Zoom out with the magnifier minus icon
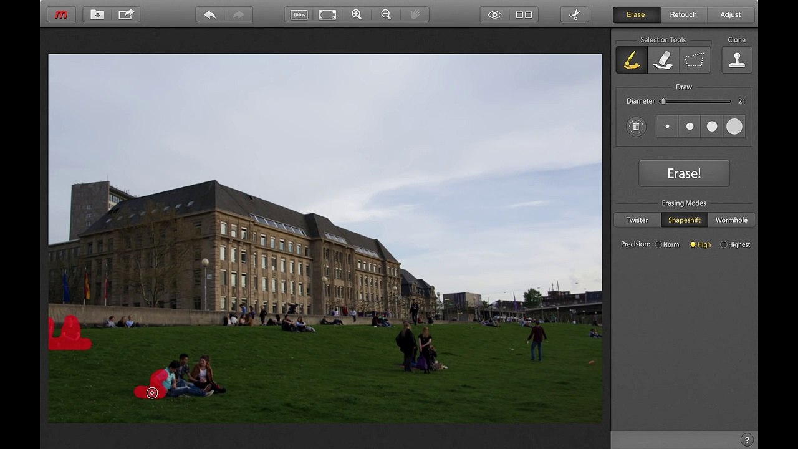 point(386,14)
